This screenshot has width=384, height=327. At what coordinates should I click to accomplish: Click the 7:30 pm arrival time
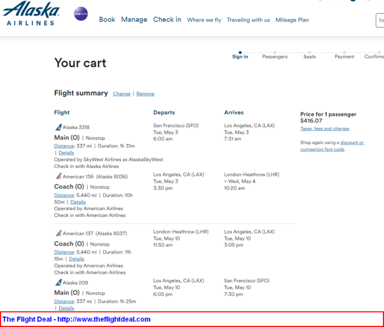click(233, 294)
